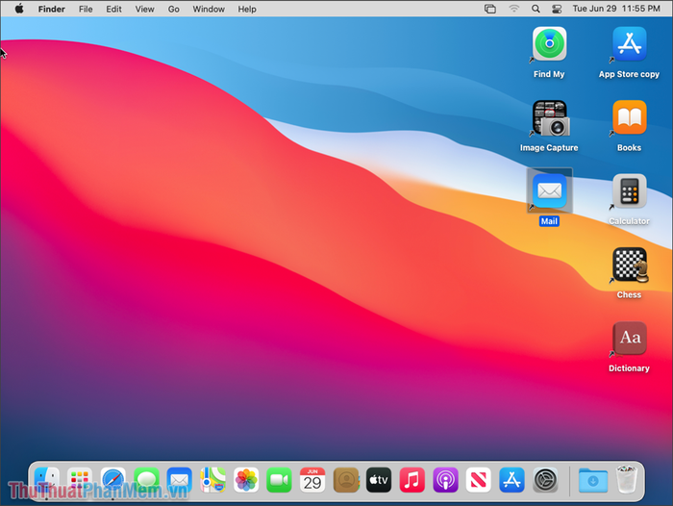Image resolution: width=673 pixels, height=506 pixels.
Task: Open Spotlight search magnifier
Action: 536,9
